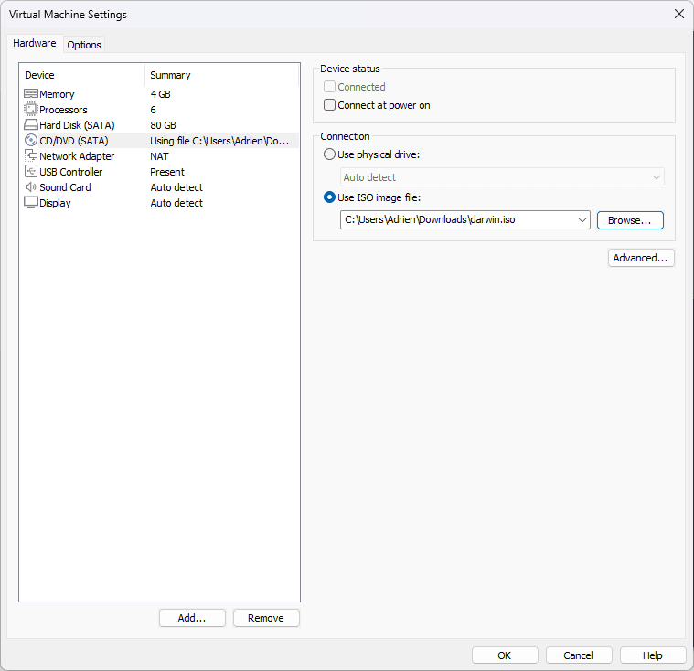694x671 pixels.
Task: Select the Memory device icon
Action: tap(31, 94)
